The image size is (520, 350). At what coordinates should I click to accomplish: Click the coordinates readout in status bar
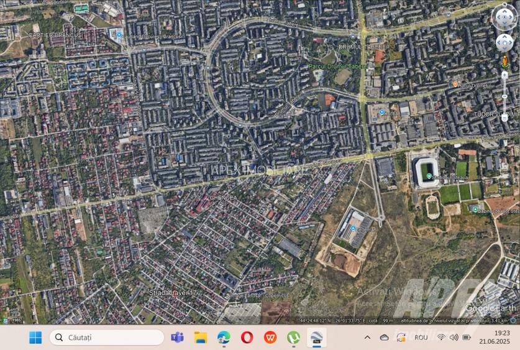coord(332,321)
